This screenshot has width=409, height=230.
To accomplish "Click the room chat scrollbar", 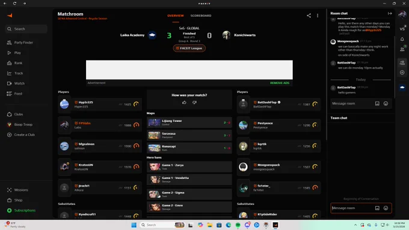I will pos(395,67).
